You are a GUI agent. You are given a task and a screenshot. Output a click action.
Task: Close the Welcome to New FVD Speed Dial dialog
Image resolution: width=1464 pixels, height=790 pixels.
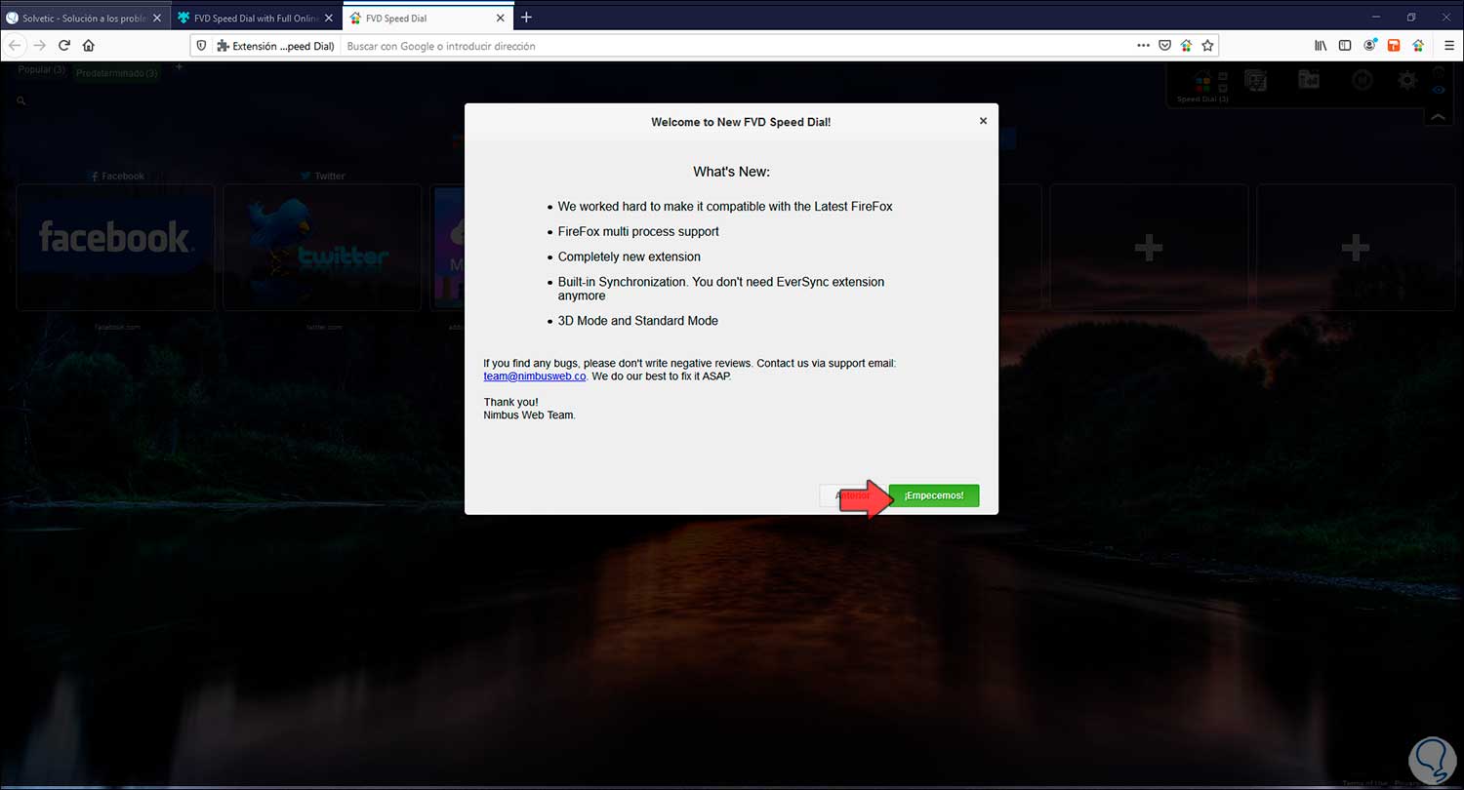point(983,121)
